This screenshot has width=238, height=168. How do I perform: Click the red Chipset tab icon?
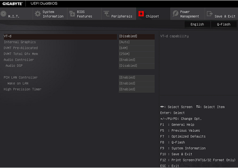pyautogui.click(x=141, y=14)
